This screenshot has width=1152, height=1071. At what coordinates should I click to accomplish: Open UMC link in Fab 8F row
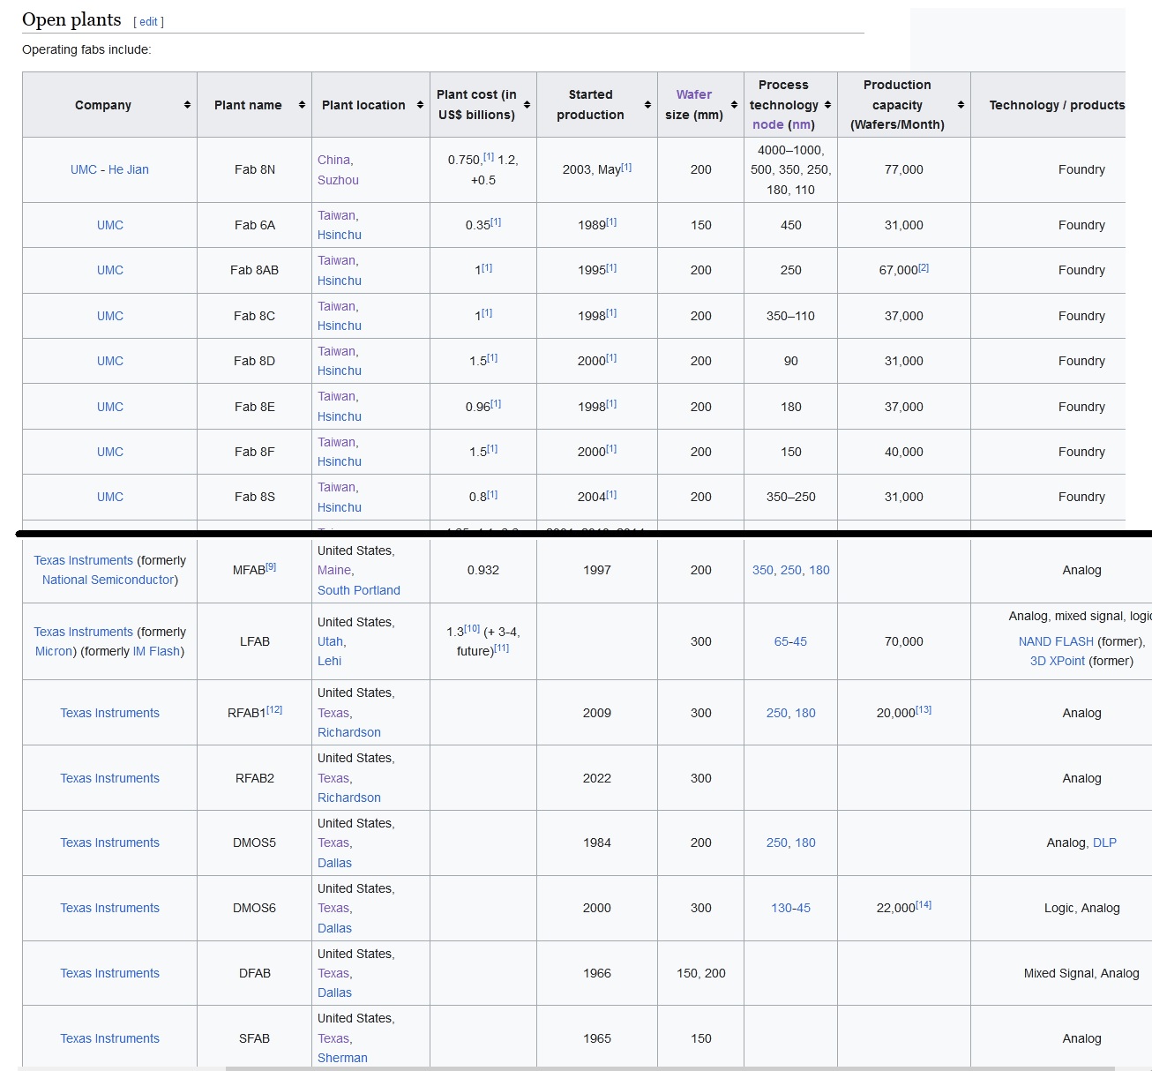click(110, 452)
